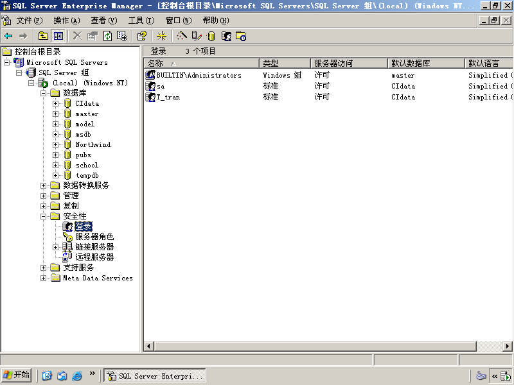
Task: Collapse the 数据库 folder
Action: point(43,93)
